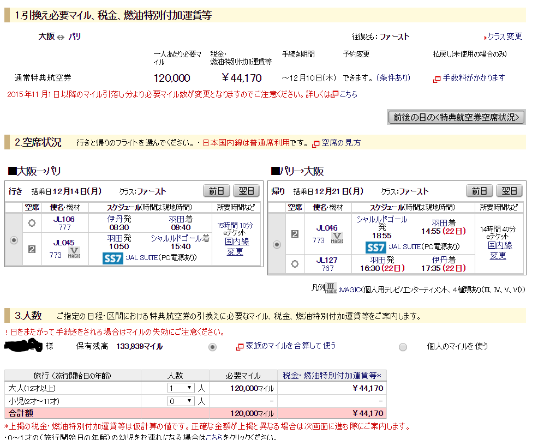Viewport: 538px width, 440px height.
Task: Click 前日 button for outbound 12月14日
Action: click(x=217, y=191)
